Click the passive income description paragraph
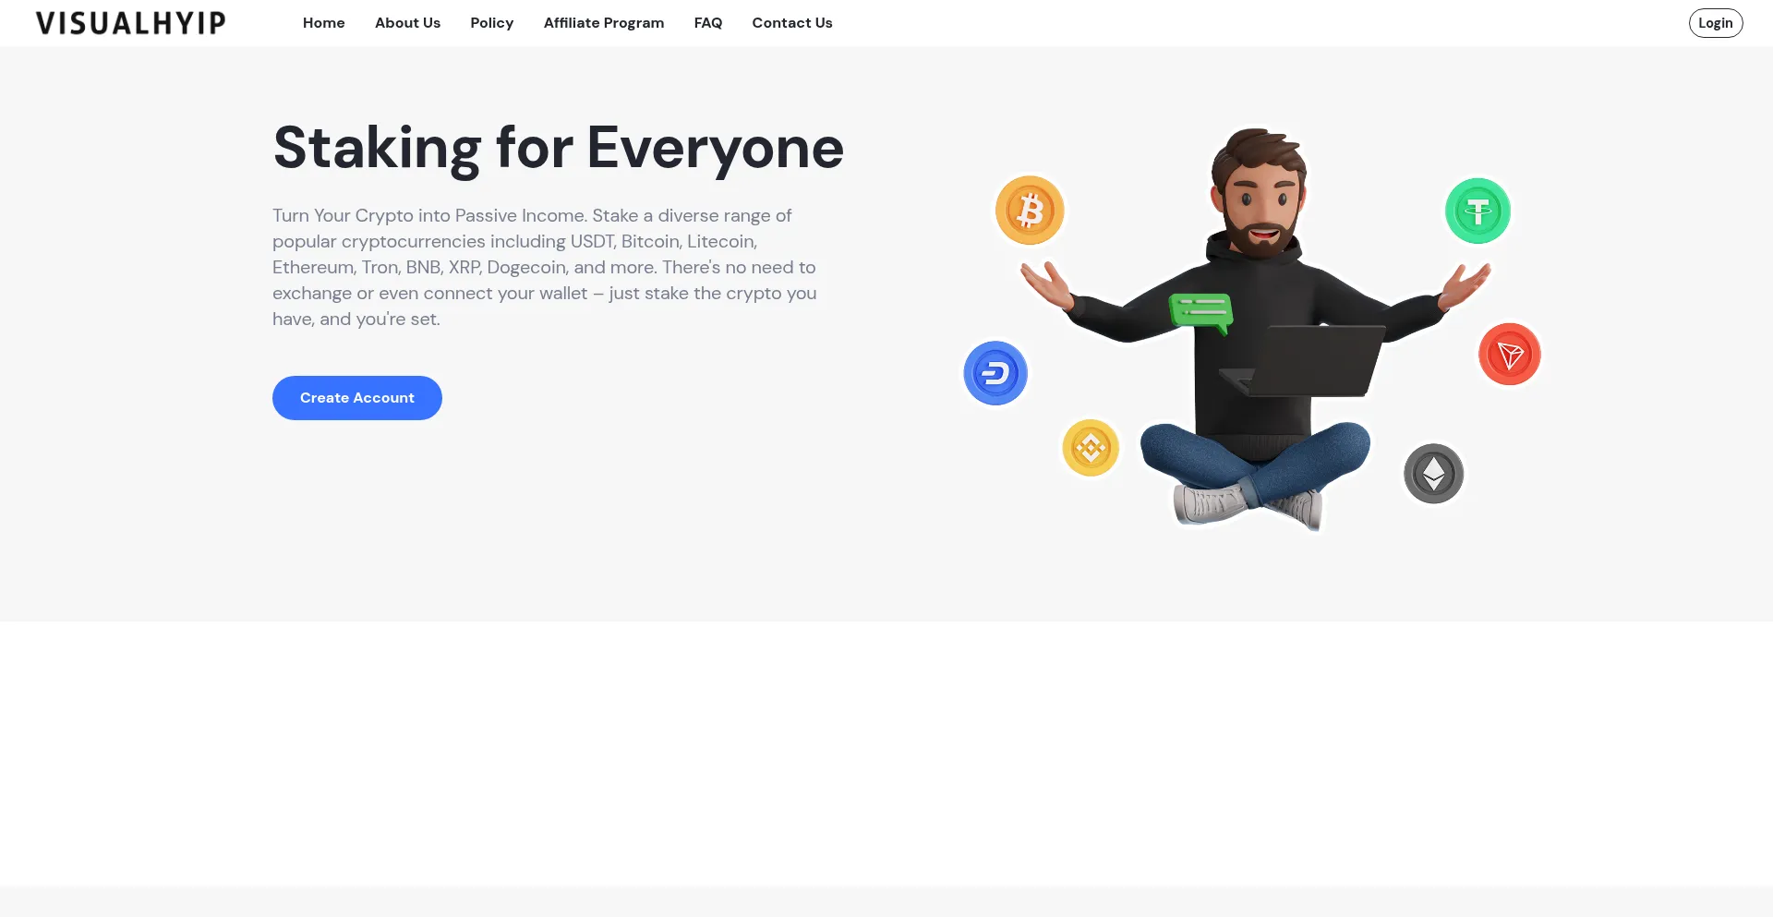 tap(545, 267)
